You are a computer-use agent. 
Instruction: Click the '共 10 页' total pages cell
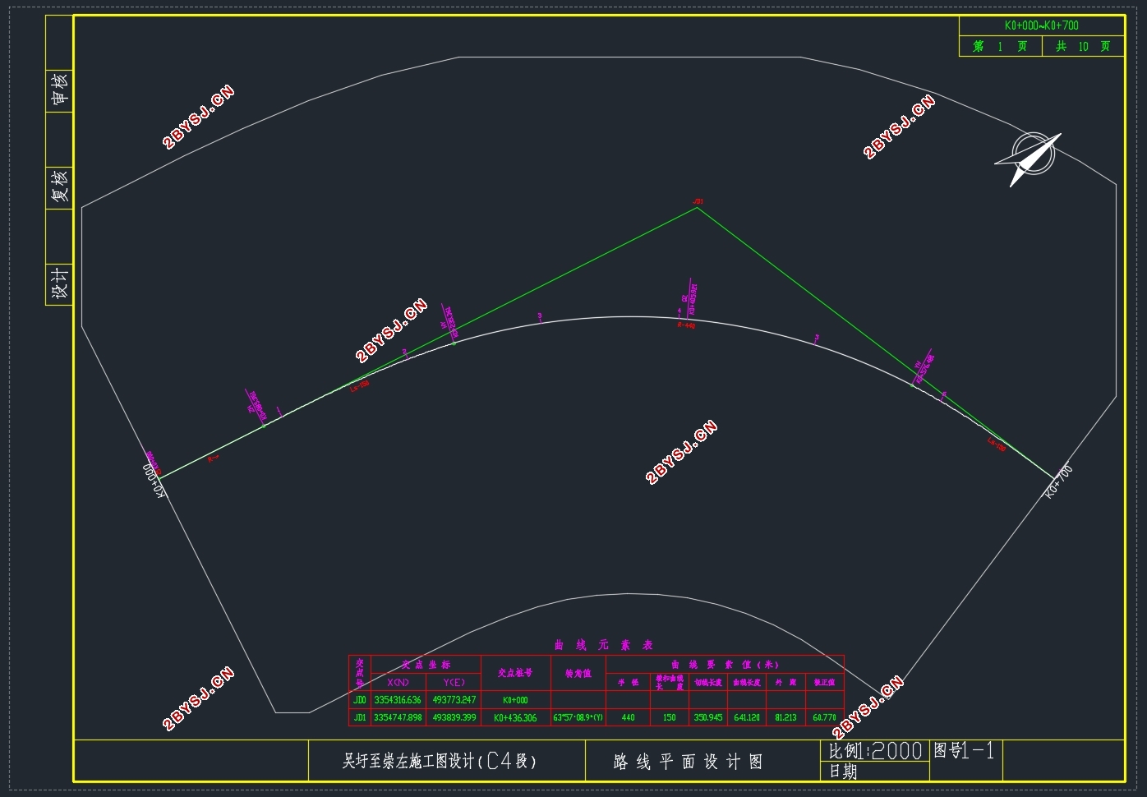pos(1083,47)
